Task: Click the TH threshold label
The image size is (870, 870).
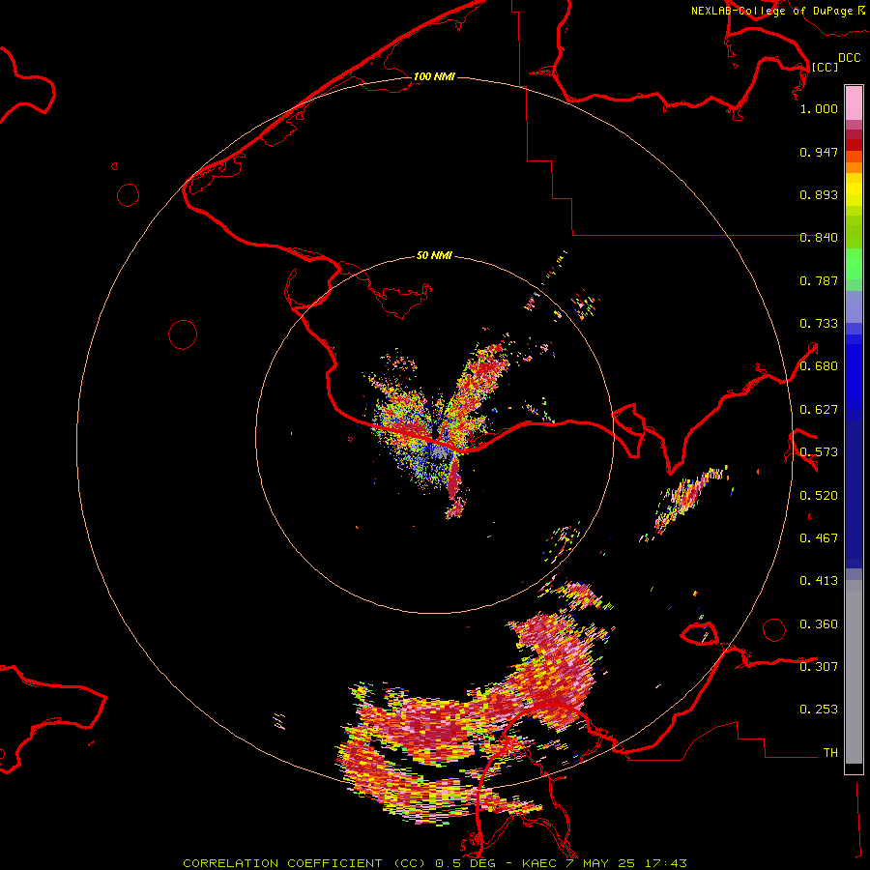Action: tap(830, 753)
